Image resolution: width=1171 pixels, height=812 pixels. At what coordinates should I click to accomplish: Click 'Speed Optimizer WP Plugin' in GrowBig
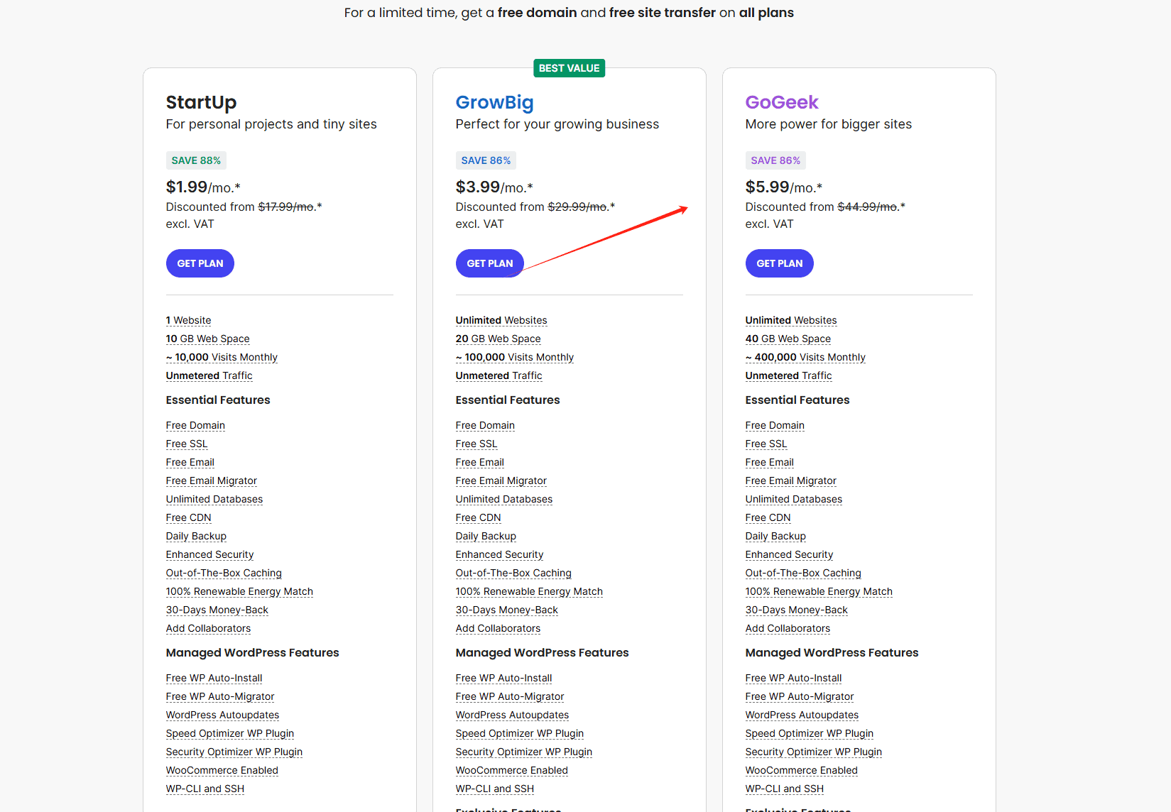520,733
